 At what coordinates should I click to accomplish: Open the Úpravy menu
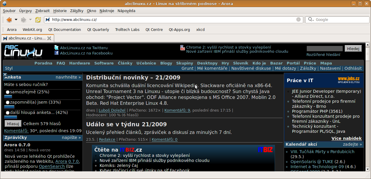point(25,11)
